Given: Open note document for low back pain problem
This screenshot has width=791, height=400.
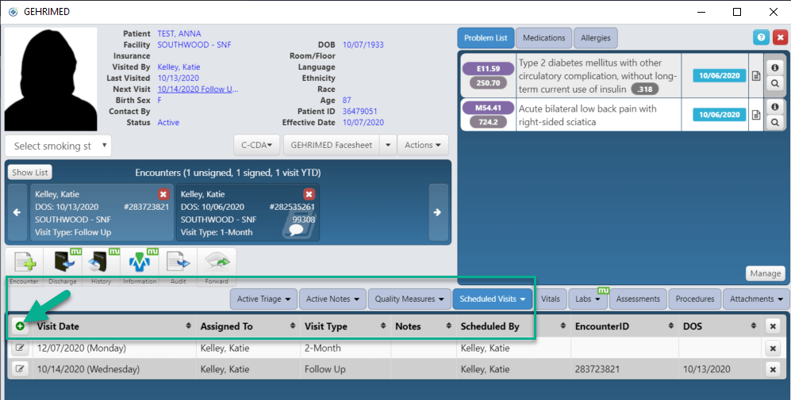Looking at the screenshot, I should tap(755, 115).
